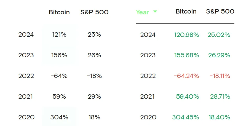249x126 pixels.
Task: Click the Bitcoin header above 121%
Action: click(59, 12)
